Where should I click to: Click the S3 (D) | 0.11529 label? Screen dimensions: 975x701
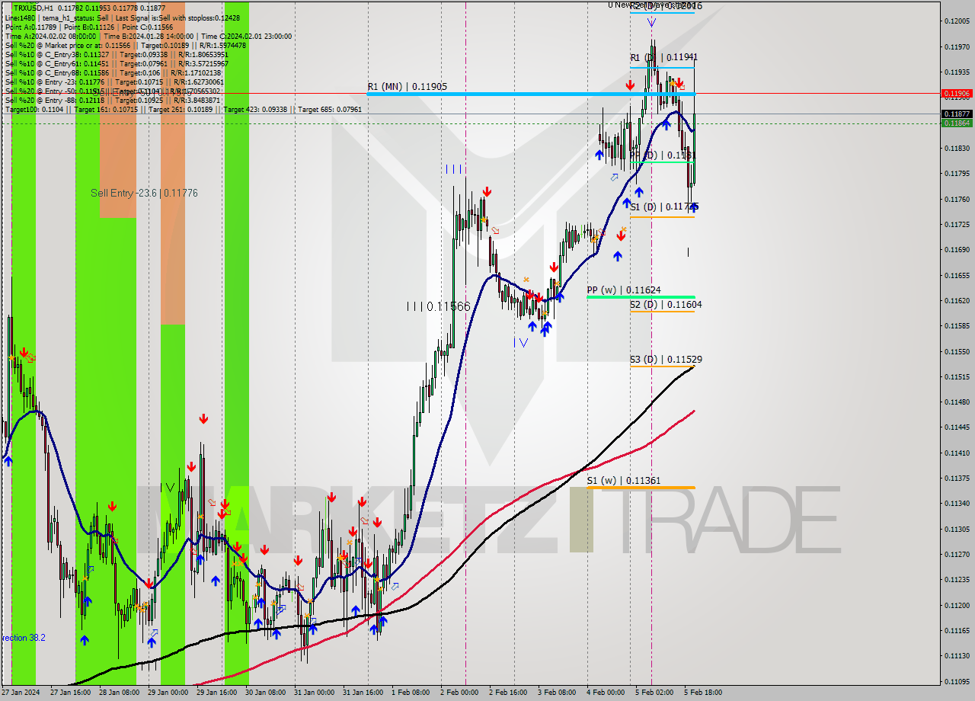point(666,360)
